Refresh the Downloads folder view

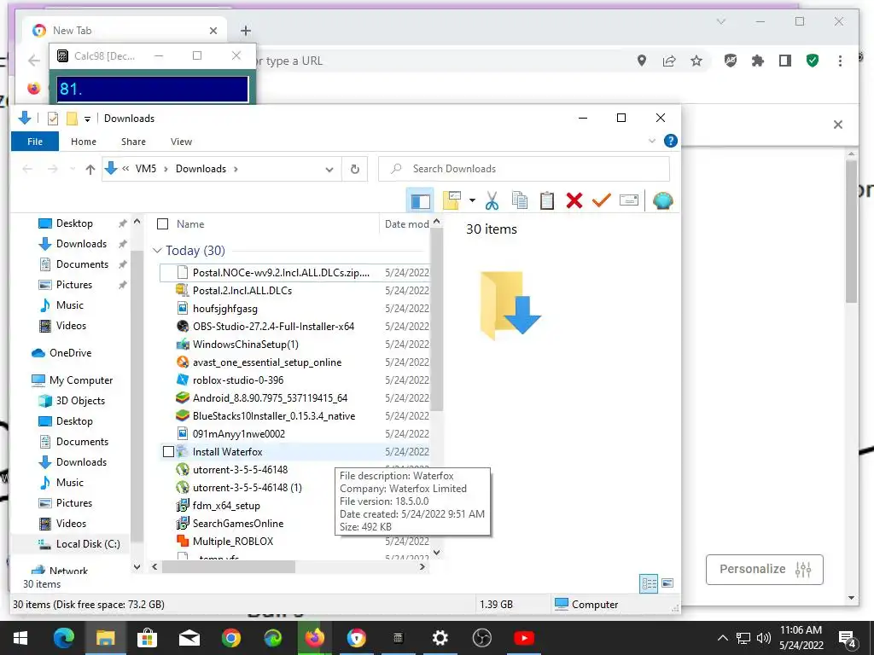pos(355,169)
